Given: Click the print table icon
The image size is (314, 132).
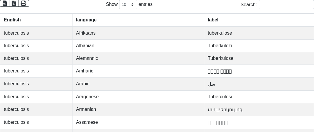Looking at the screenshot, I should [23, 3].
